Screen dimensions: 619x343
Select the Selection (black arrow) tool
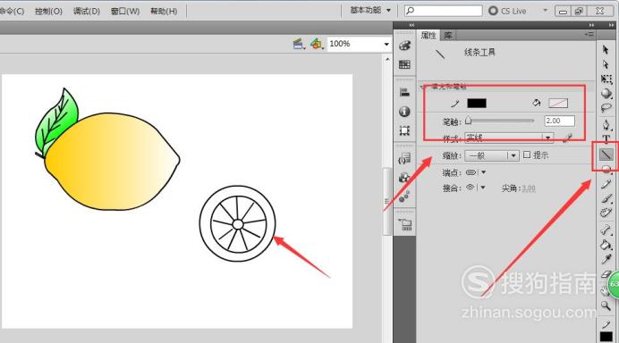coord(606,50)
